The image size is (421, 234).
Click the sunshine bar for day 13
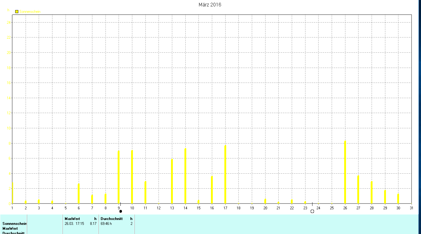pos(172,181)
